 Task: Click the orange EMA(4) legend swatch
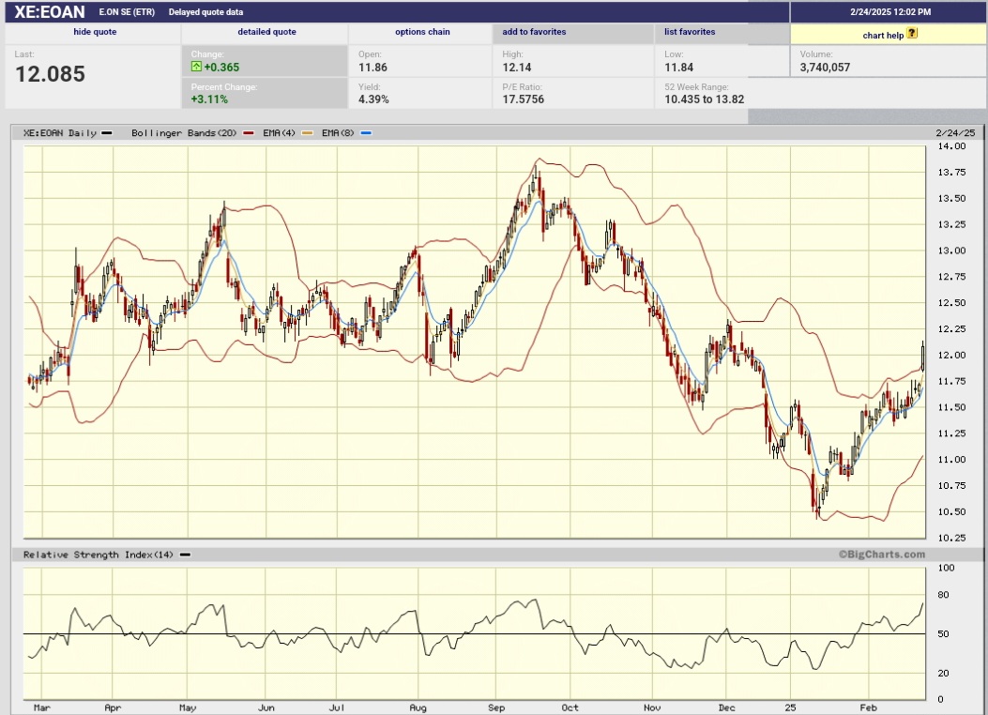click(307, 133)
